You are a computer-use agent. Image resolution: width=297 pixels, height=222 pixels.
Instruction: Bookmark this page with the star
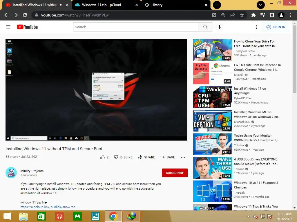[x=242, y=15]
